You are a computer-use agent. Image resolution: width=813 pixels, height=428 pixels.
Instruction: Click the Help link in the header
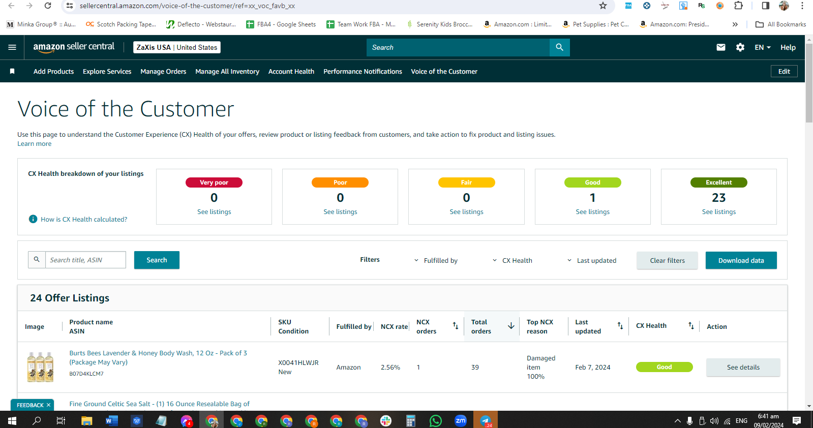(x=788, y=47)
